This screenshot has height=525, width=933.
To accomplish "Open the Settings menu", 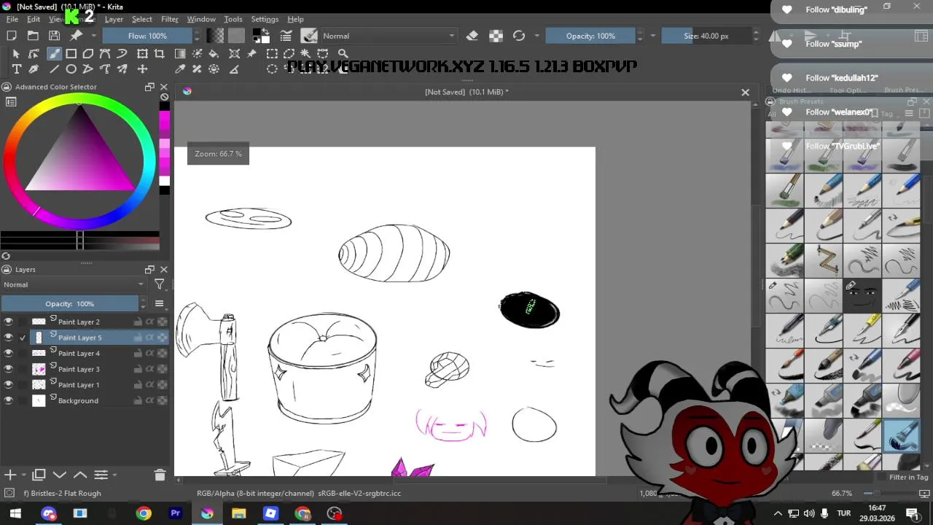I will click(x=265, y=19).
